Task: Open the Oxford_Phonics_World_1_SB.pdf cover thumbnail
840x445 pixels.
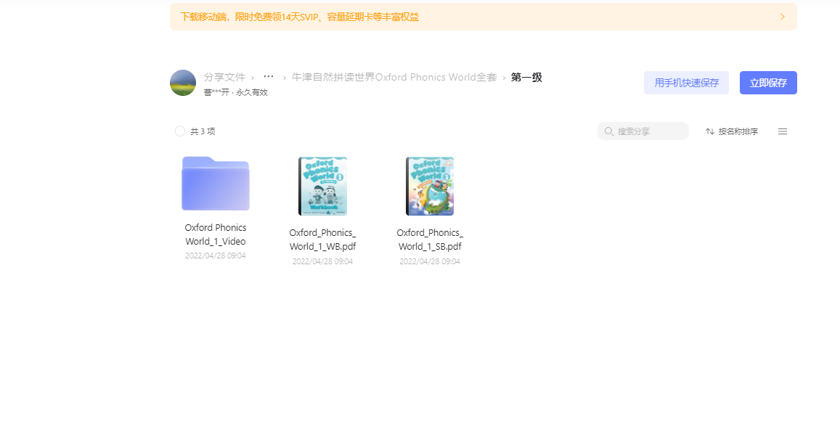Action: pyautogui.click(x=429, y=186)
